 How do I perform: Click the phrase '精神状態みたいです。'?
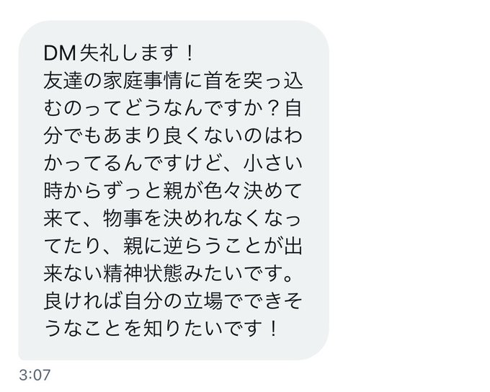pyautogui.click(x=198, y=274)
